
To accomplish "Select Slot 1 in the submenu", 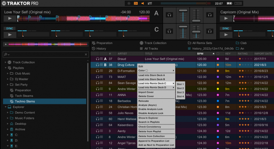I will tap(180, 84).
